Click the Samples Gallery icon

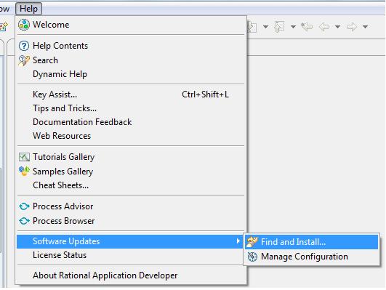tap(24, 172)
